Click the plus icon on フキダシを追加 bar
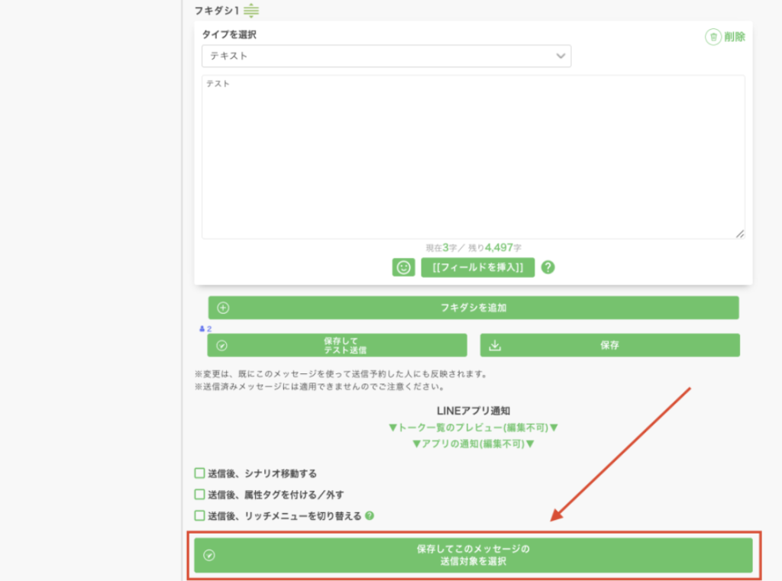Image resolution: width=782 pixels, height=581 pixels. [223, 308]
